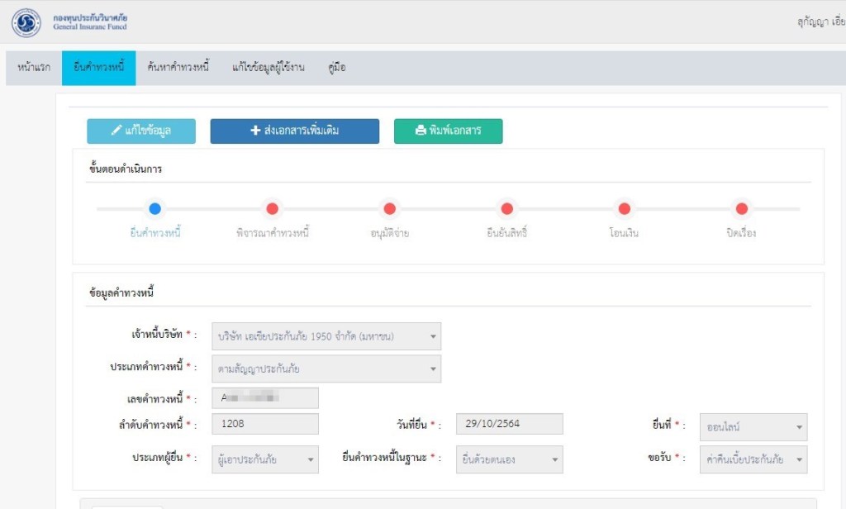Open the คู่มือ manual tab
The width and height of the screenshot is (846, 509).
coord(336,68)
